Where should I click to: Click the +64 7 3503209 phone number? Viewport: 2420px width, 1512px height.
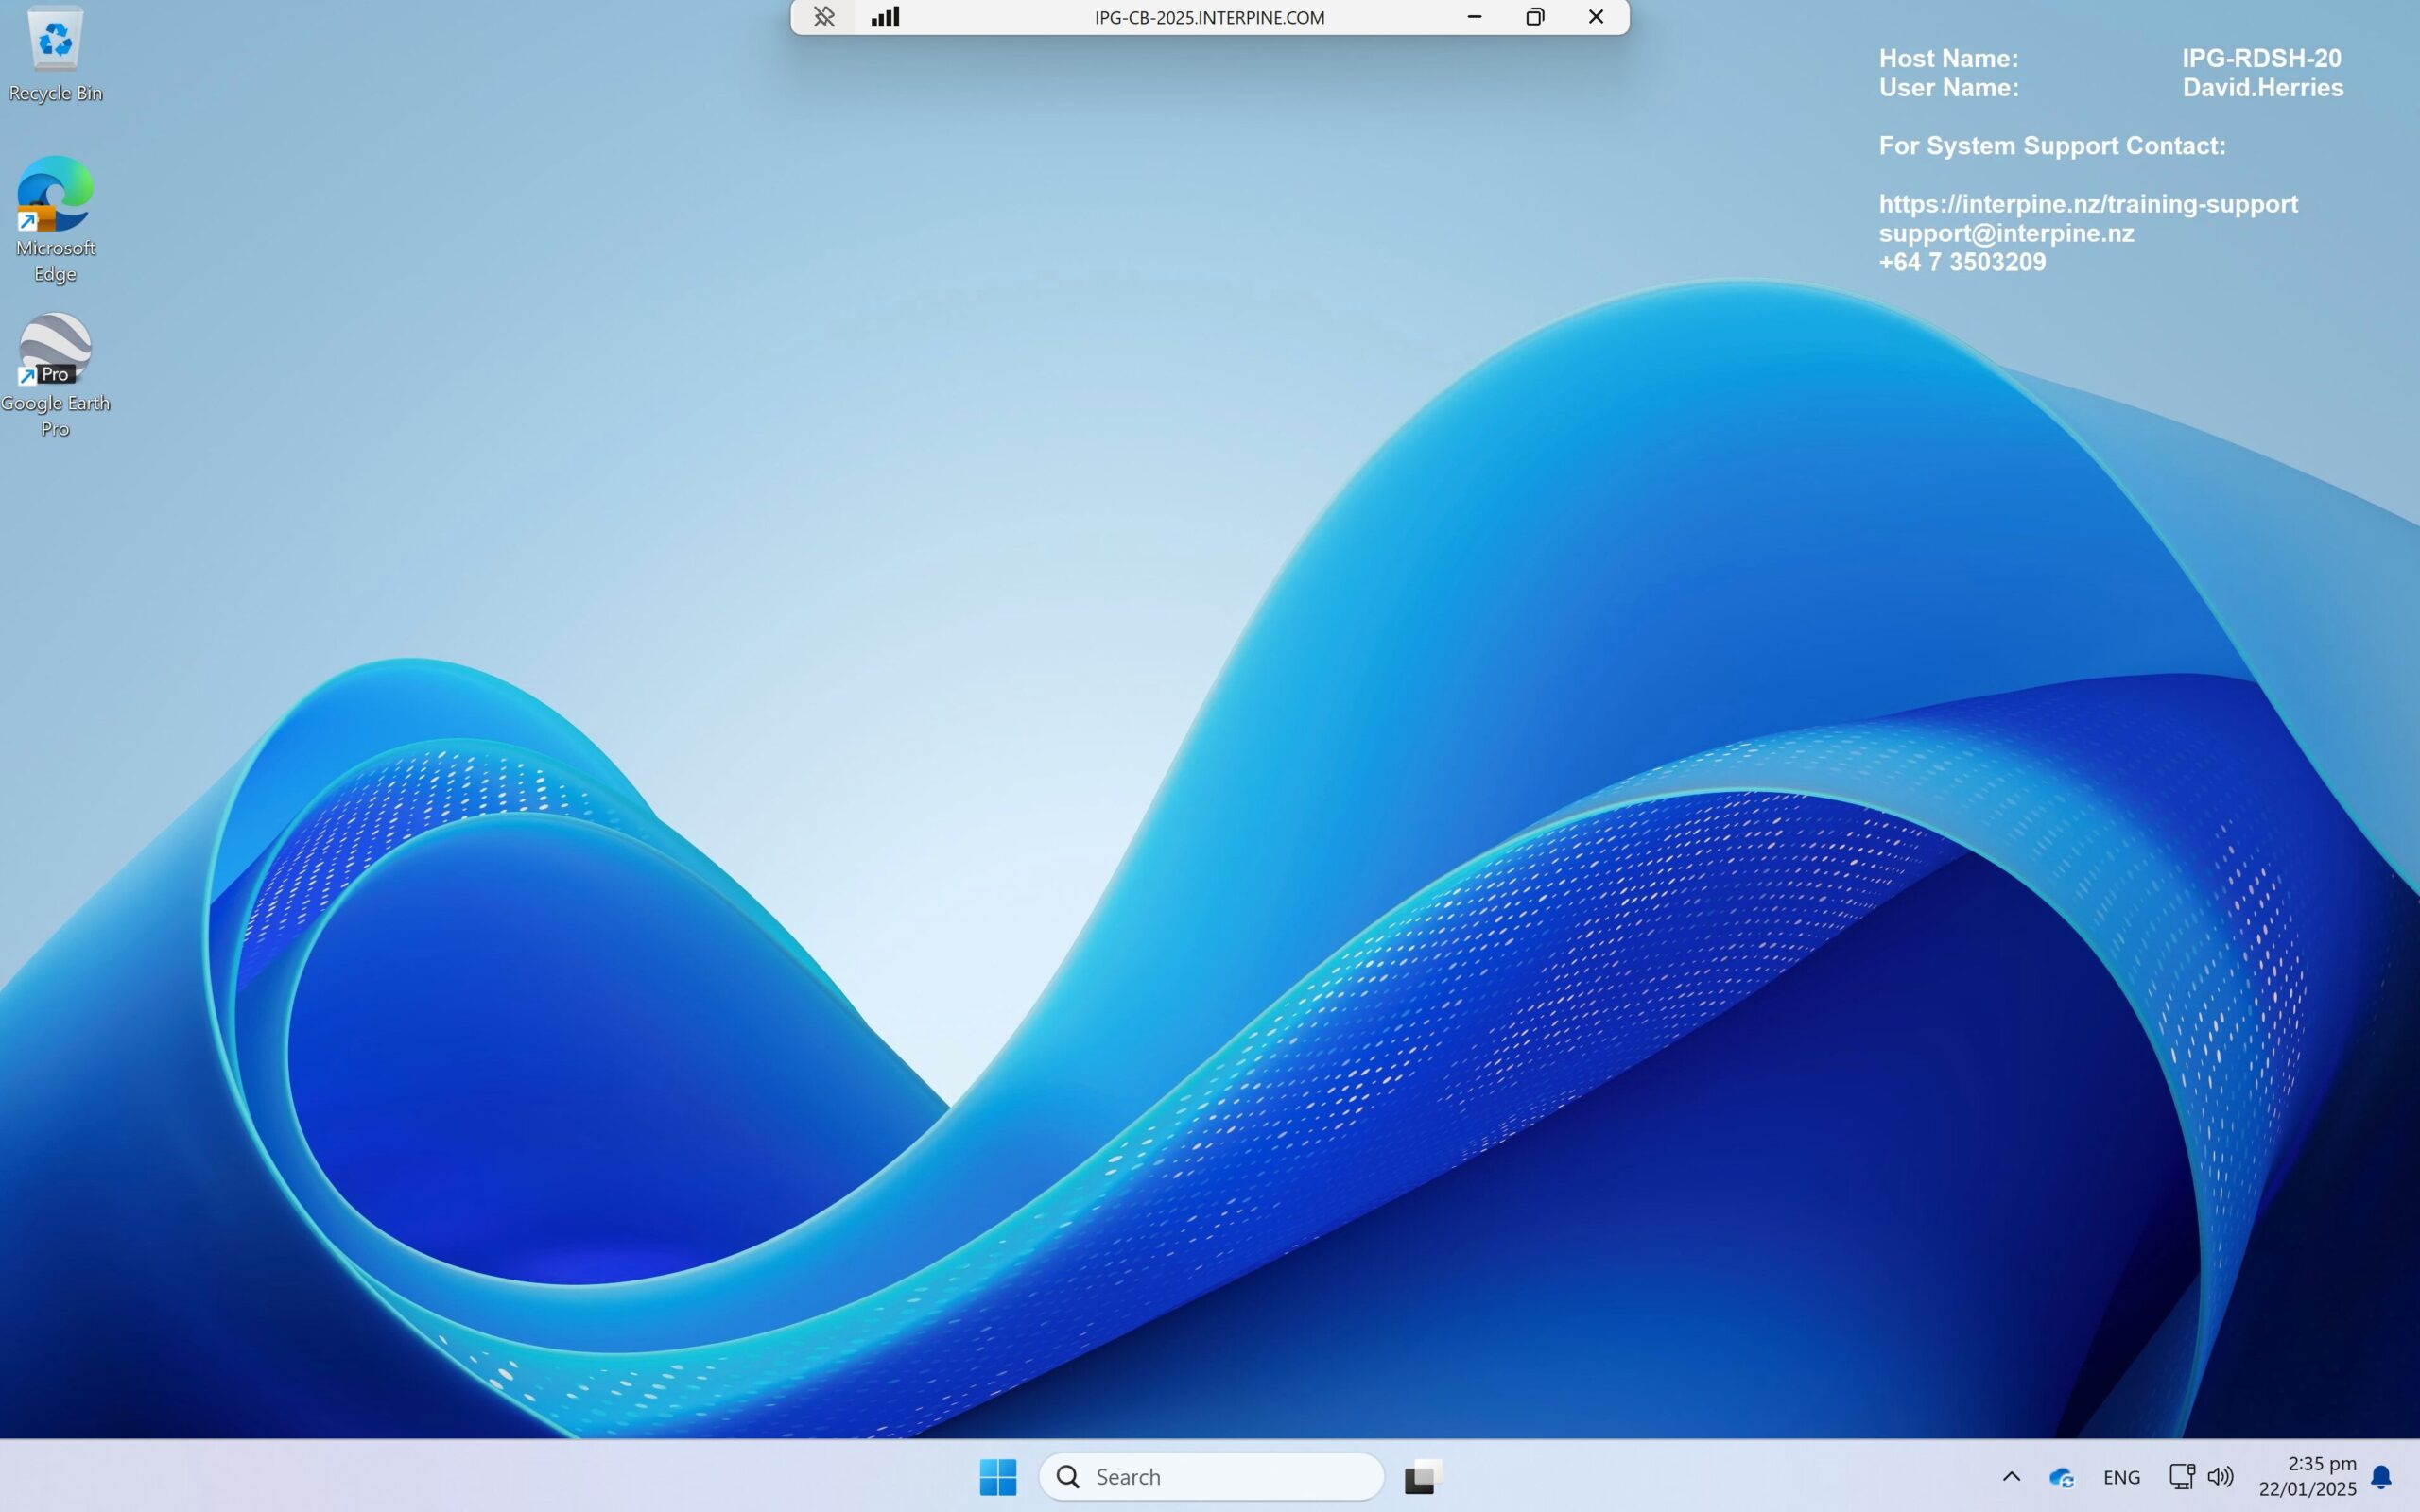pos(1961,261)
